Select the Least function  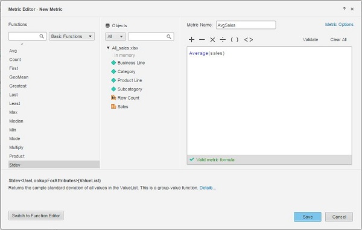click(14, 103)
